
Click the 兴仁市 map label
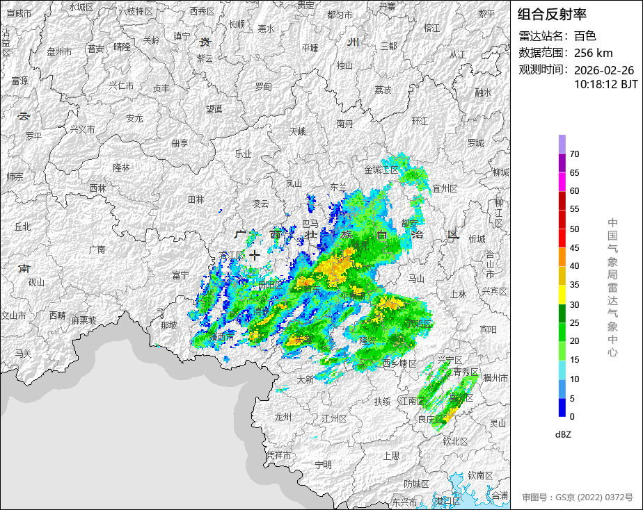[x=121, y=86]
